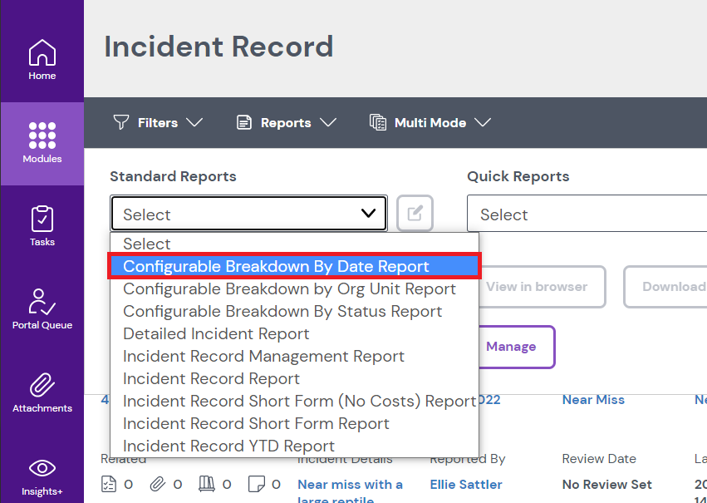Select Incident Record YTD Report option

(x=228, y=446)
